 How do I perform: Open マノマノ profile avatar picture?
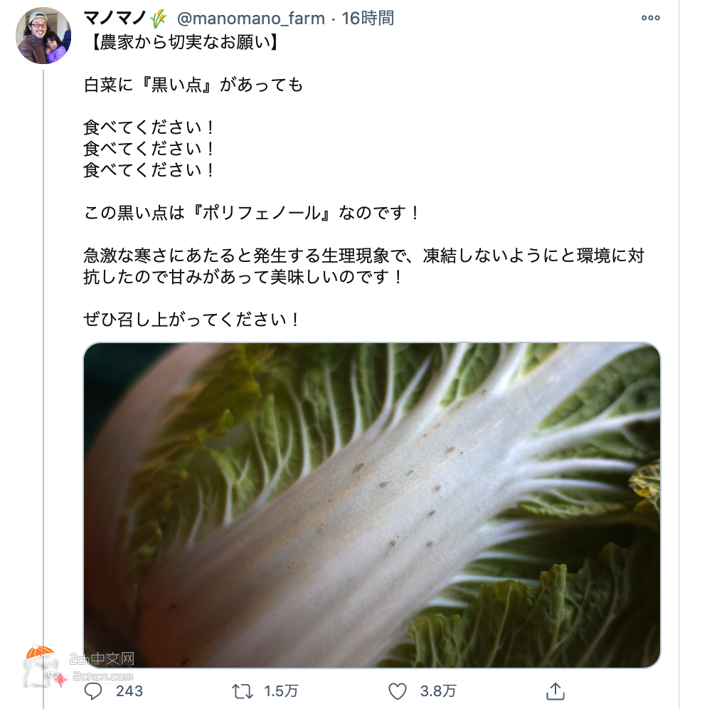[43, 36]
